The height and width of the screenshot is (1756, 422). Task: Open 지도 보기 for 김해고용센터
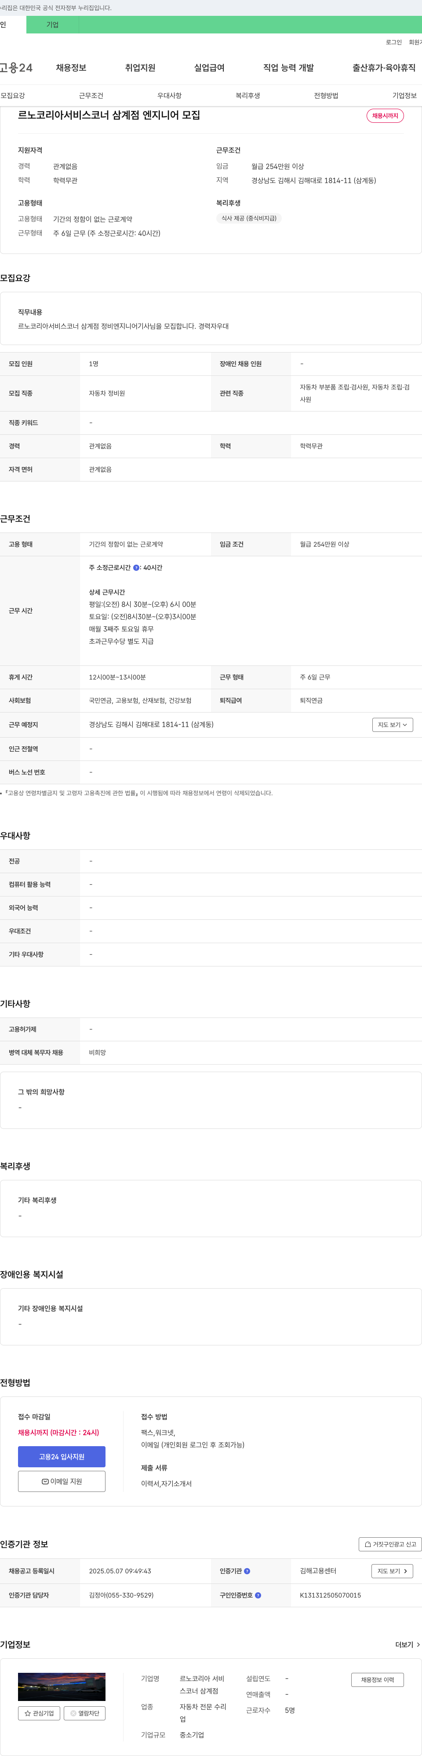[x=392, y=1571]
